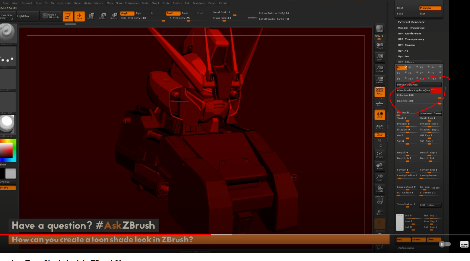Open the Material menu
This screenshot has height=261, width=470.
pyautogui.click(x=99, y=3)
